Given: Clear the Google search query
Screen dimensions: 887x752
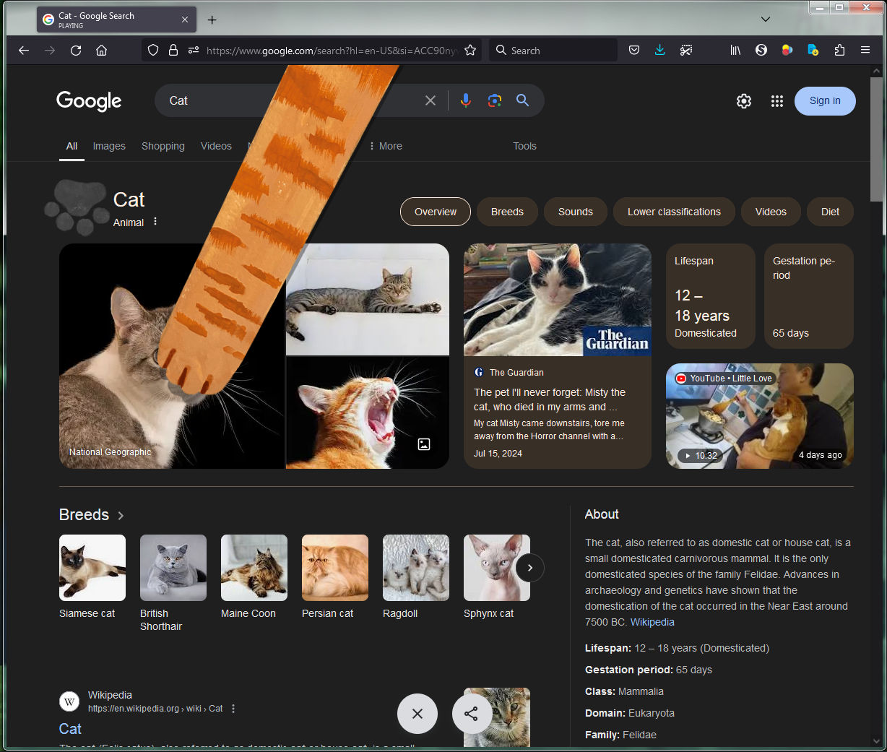Looking at the screenshot, I should tap(430, 100).
